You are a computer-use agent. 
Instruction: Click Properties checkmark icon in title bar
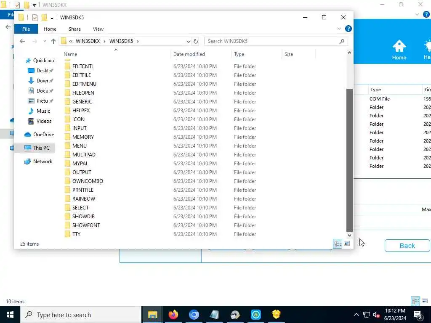tap(35, 18)
